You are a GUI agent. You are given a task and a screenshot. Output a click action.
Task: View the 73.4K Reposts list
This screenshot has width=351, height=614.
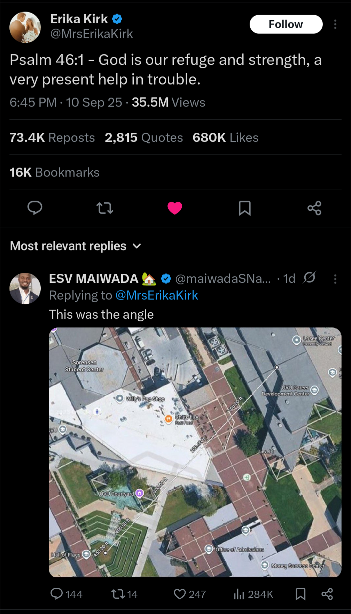point(52,138)
